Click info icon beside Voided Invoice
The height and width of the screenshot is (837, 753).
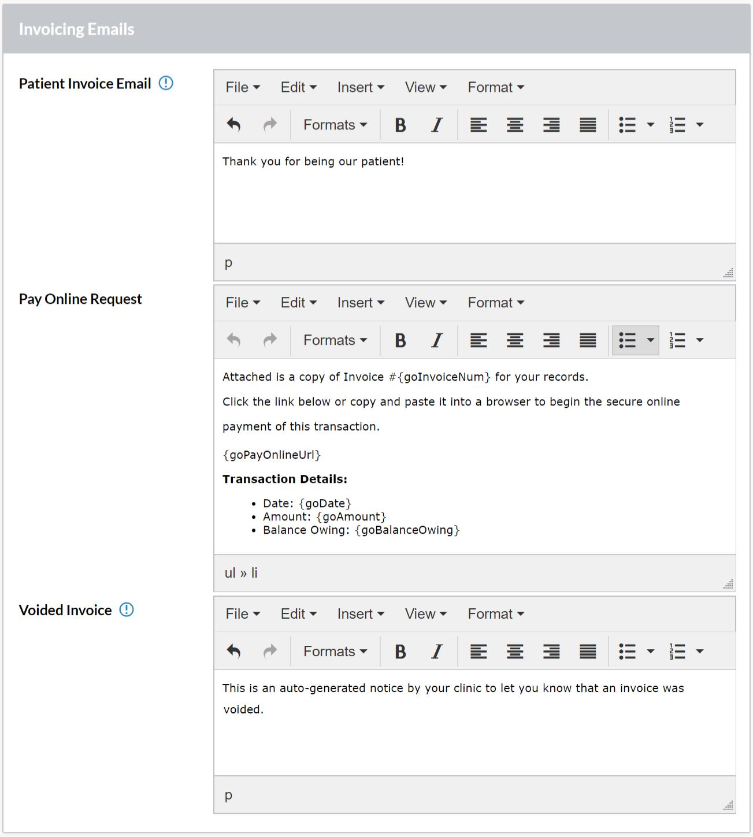[x=127, y=609]
